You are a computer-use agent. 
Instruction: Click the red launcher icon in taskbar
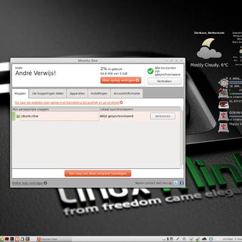pyautogui.click(x=7, y=239)
